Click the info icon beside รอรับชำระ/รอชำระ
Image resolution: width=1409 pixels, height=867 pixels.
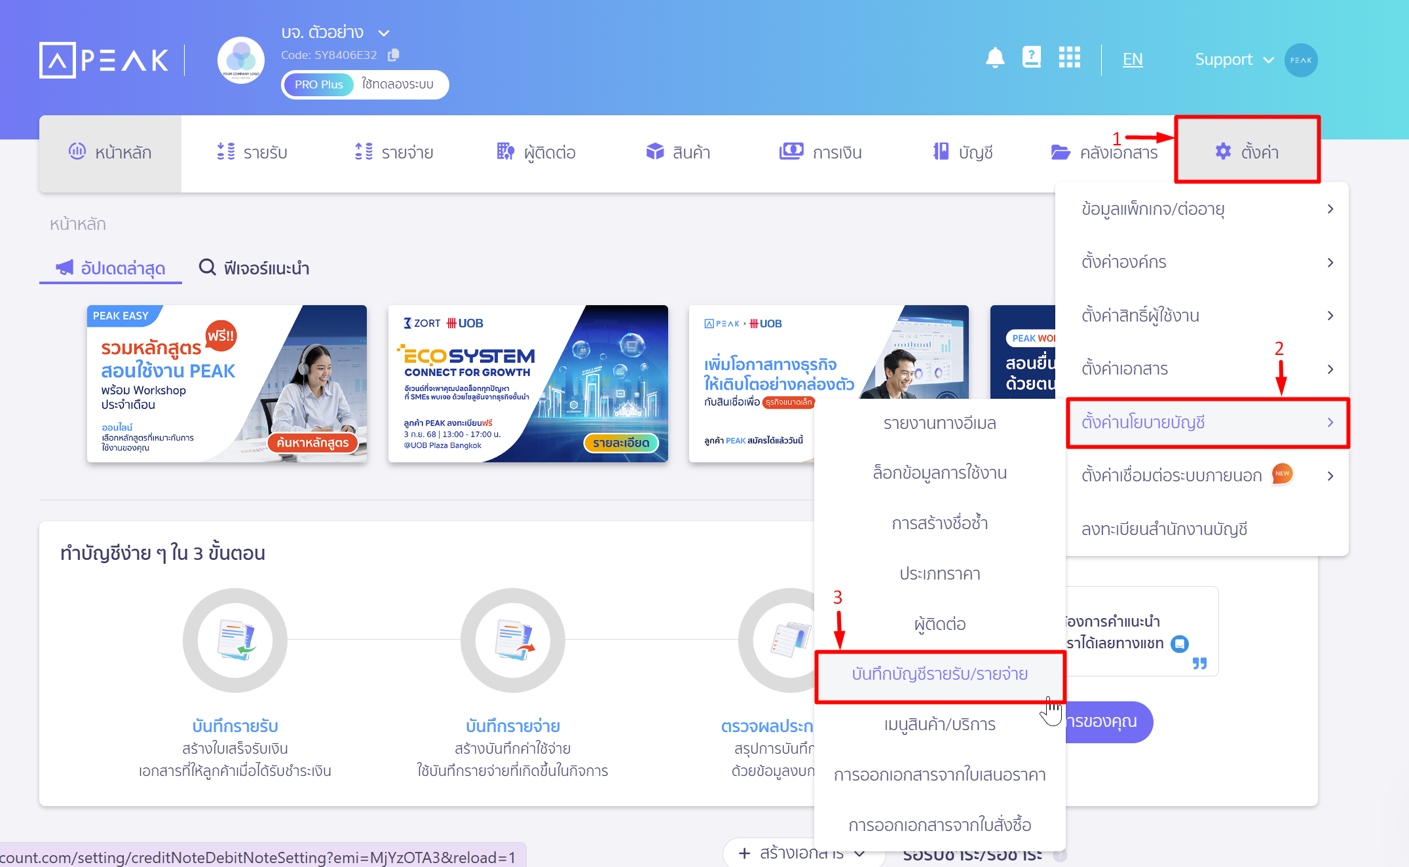pos(1061,855)
